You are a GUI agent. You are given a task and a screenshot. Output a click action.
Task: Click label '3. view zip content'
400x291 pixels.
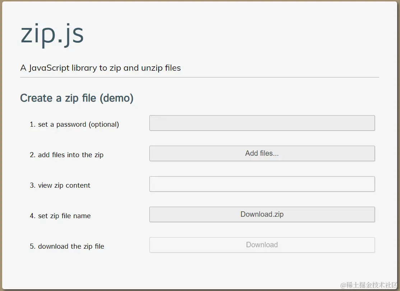(x=60, y=186)
